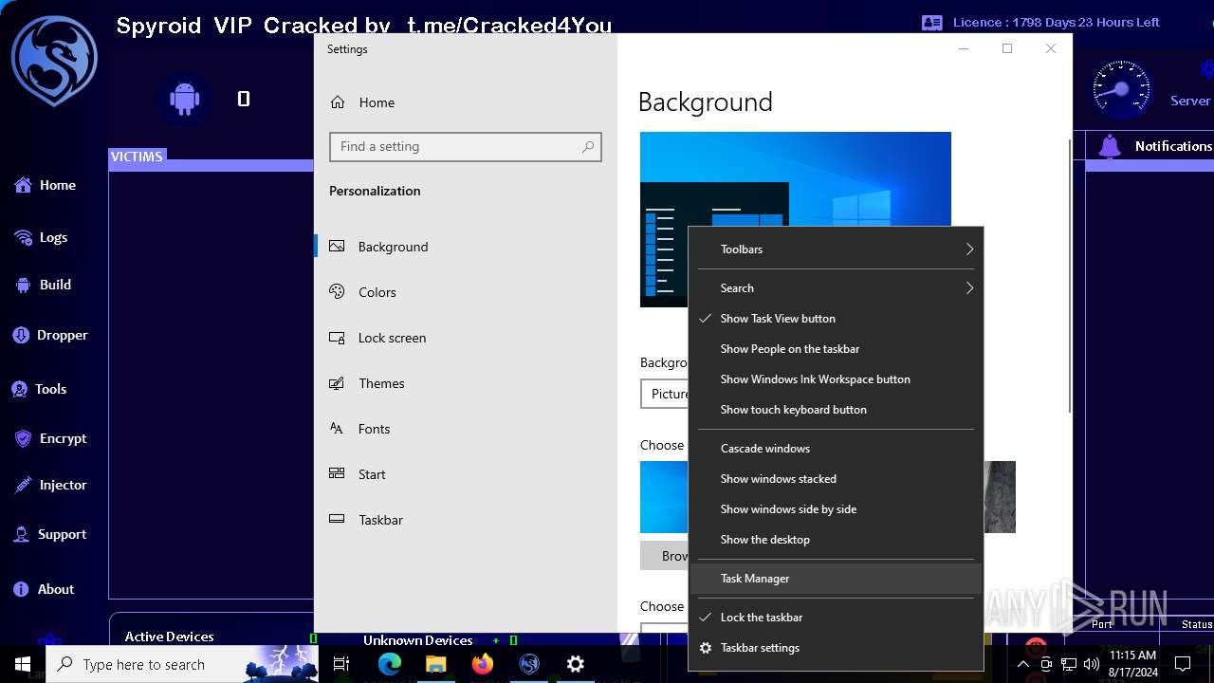Click the Active Devices label

click(x=169, y=637)
